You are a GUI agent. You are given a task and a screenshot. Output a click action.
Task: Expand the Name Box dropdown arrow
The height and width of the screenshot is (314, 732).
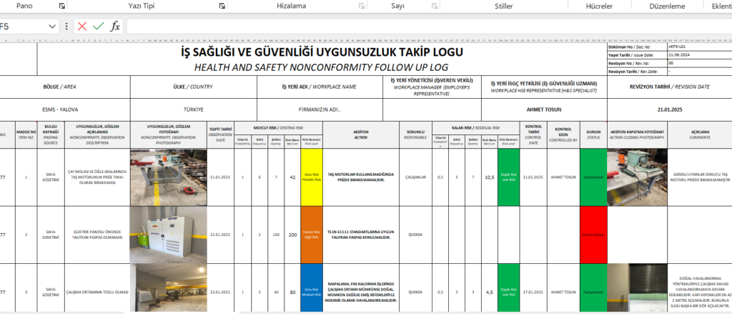click(x=51, y=26)
